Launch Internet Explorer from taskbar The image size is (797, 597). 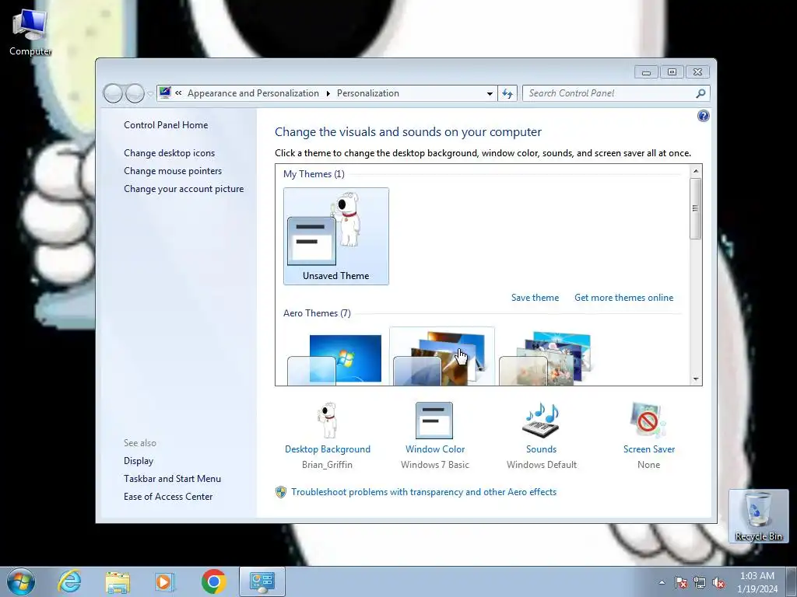click(x=69, y=581)
